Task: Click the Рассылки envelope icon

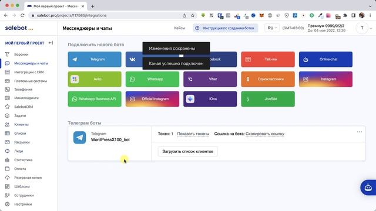Action: (x=7, y=142)
